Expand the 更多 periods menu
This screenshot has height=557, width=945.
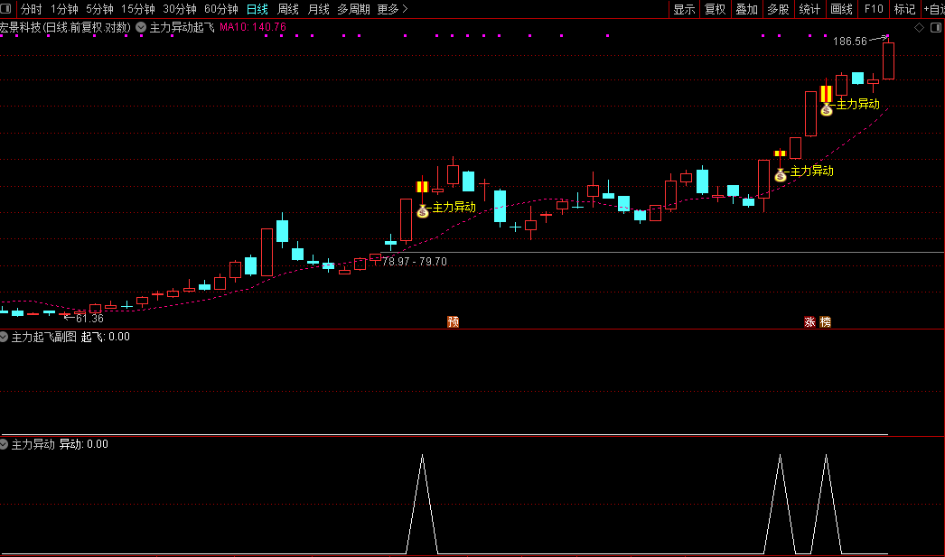pyautogui.click(x=392, y=9)
